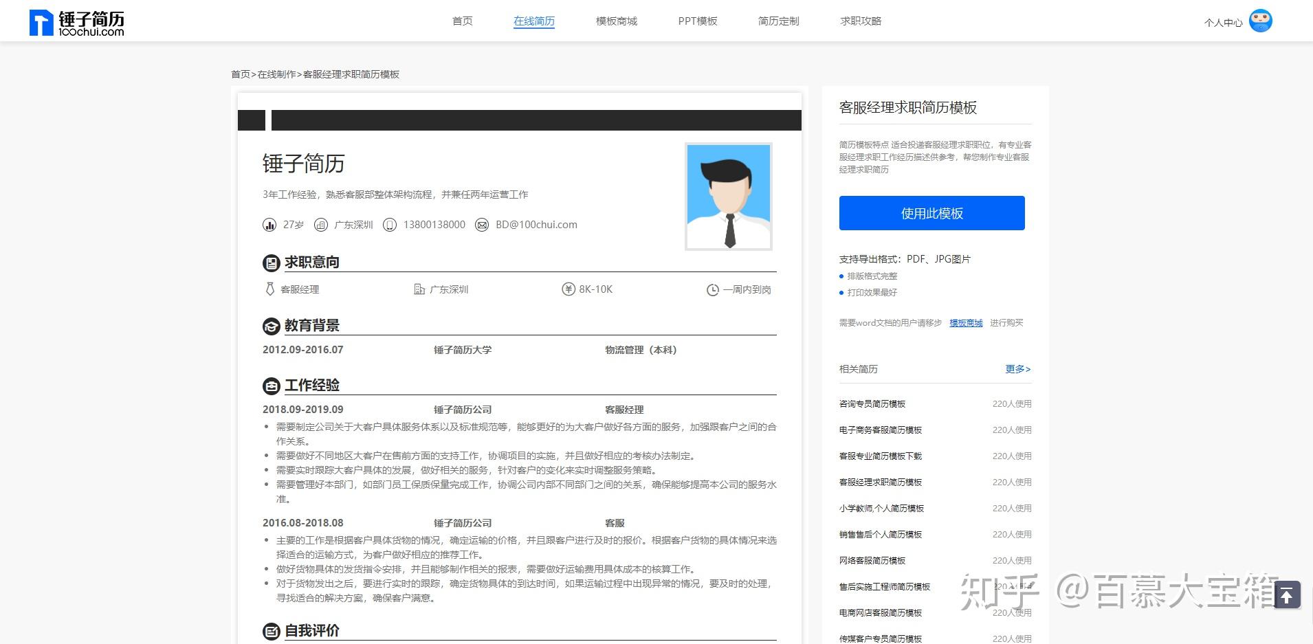Click the date 2016.08-2018.08
Screen dimensions: 1313x644
coord(302,523)
